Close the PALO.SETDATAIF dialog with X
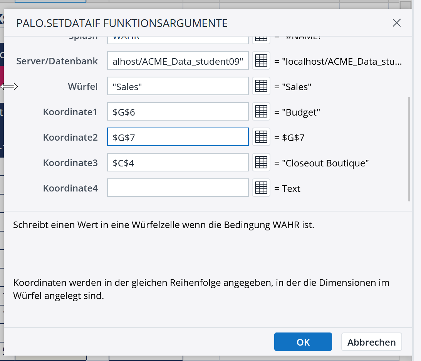Screen dimensions: 421x361 tap(396, 23)
